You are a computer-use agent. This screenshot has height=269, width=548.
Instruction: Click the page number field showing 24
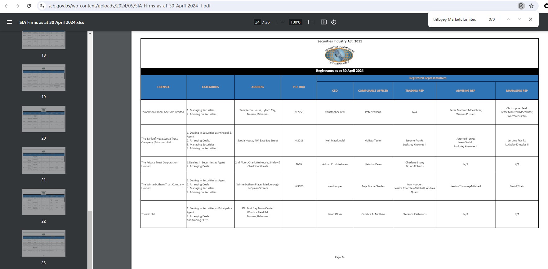pyautogui.click(x=257, y=22)
